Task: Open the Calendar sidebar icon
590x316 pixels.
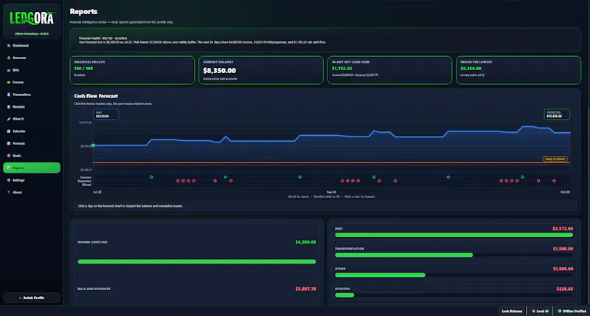Action: (9, 131)
